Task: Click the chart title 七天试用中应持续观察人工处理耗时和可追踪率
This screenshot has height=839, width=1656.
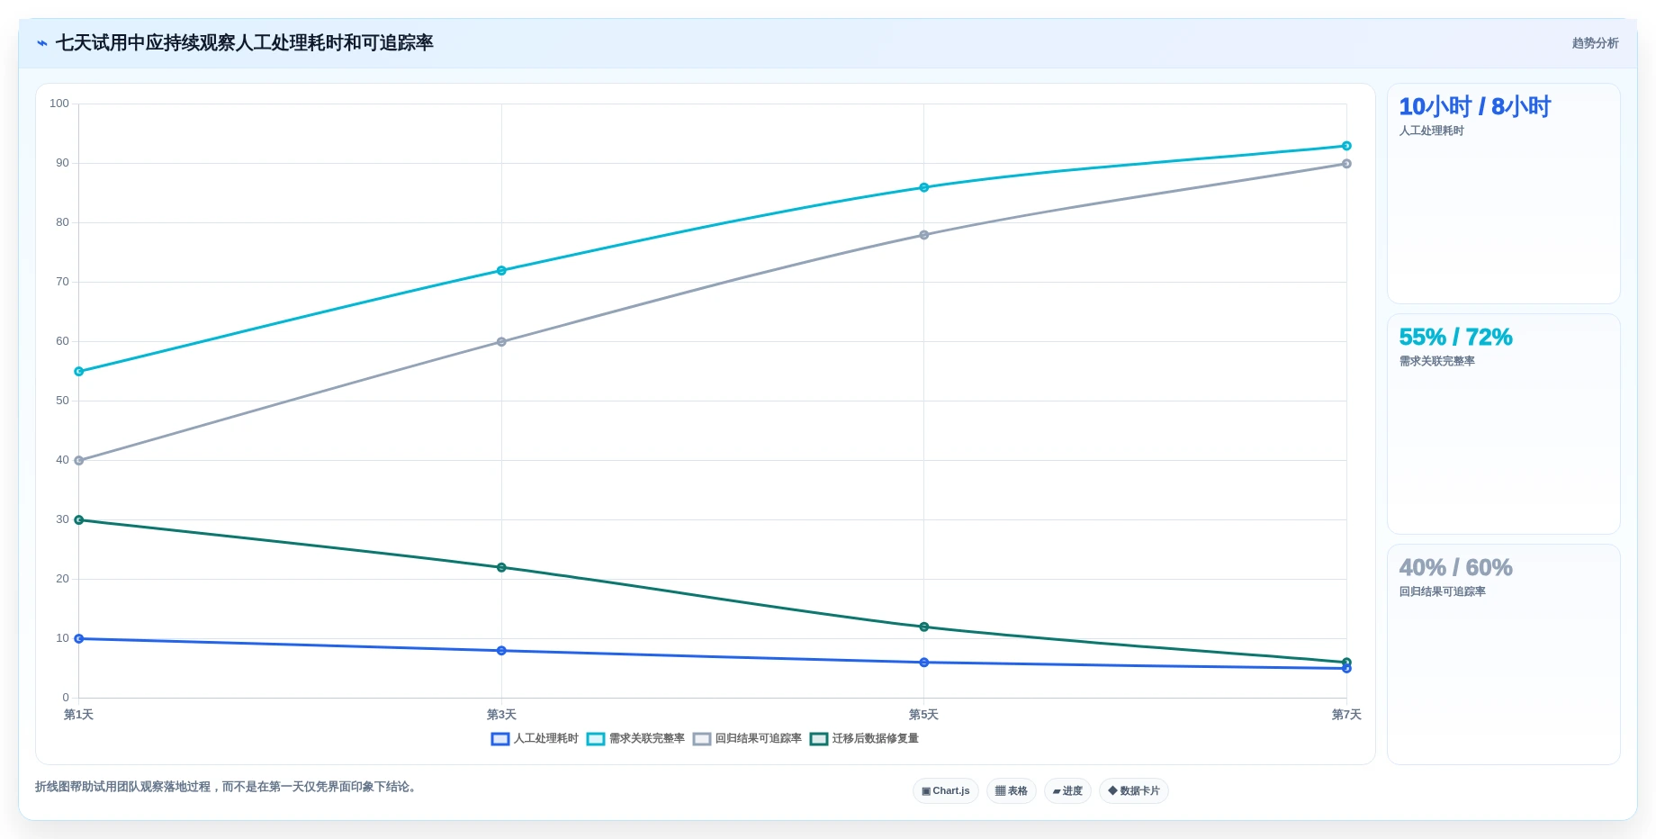Action: point(245,43)
